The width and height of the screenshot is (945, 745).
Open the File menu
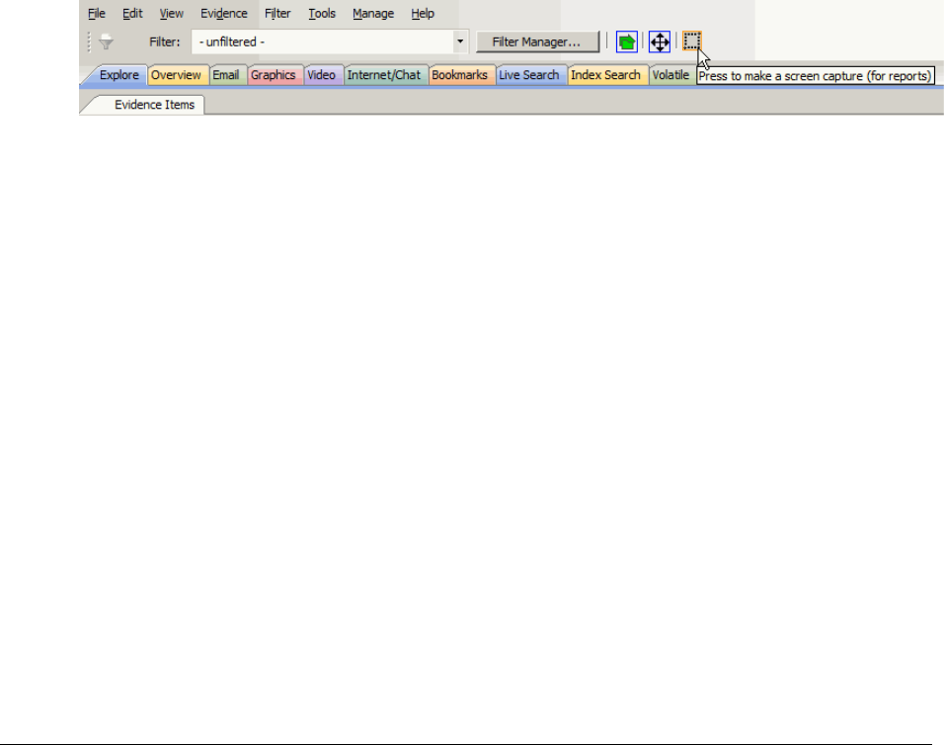(x=97, y=13)
